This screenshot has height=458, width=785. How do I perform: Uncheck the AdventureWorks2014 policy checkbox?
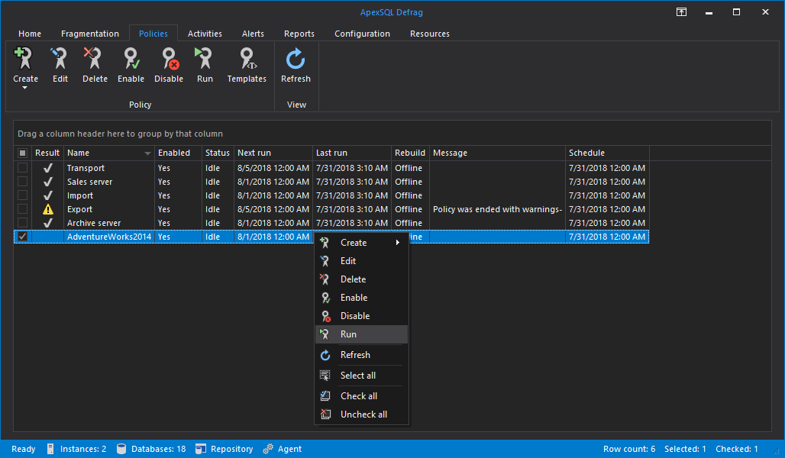(x=23, y=237)
